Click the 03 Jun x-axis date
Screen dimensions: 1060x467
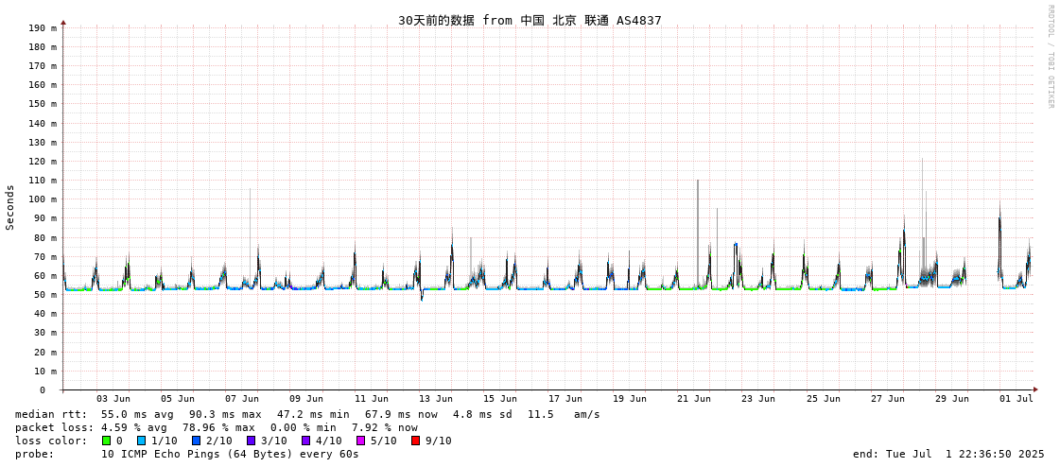point(113,399)
